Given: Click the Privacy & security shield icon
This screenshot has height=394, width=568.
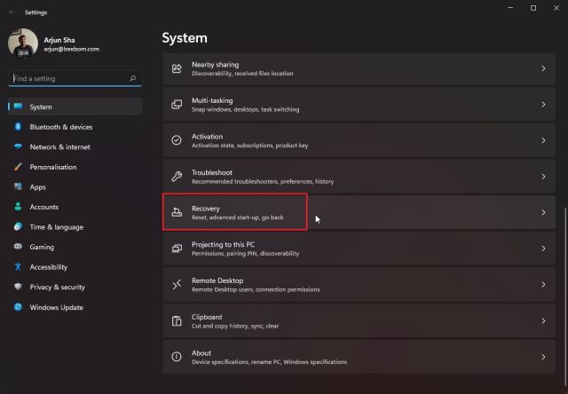Looking at the screenshot, I should coord(18,287).
